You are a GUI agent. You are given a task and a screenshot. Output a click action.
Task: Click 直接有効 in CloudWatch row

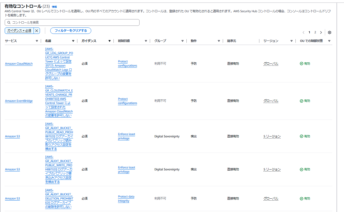tap(233, 64)
